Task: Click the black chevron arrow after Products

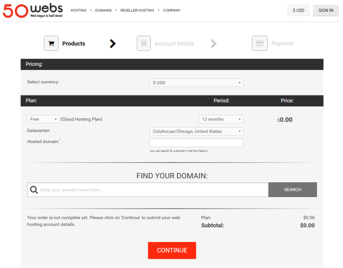Action: click(113, 43)
